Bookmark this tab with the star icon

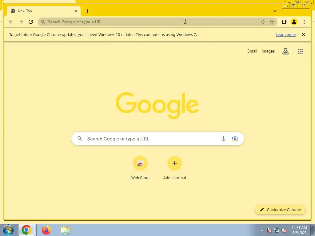pyautogui.click(x=272, y=22)
